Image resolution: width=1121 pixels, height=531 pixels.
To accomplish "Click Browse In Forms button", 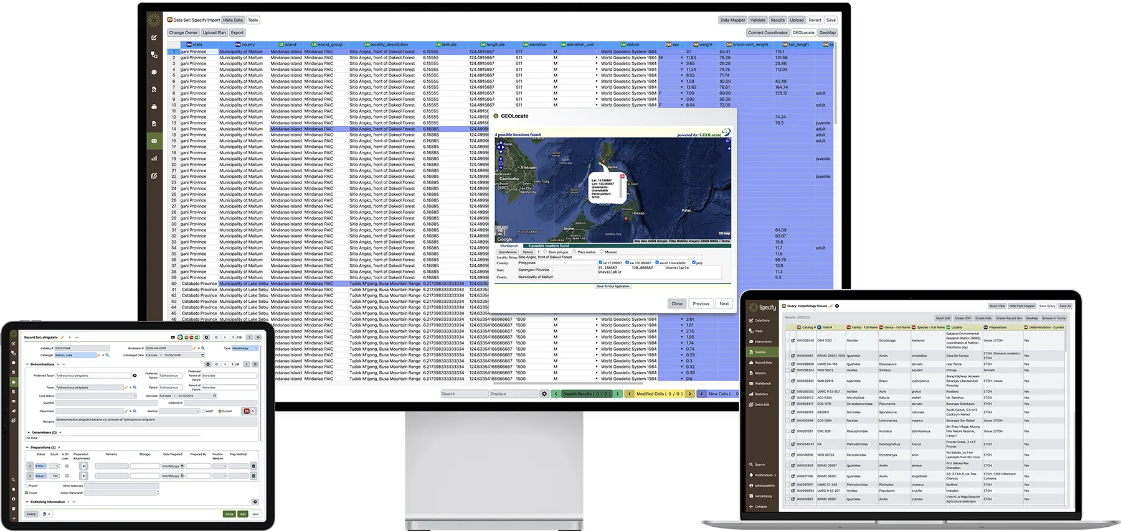I will coord(1054,318).
